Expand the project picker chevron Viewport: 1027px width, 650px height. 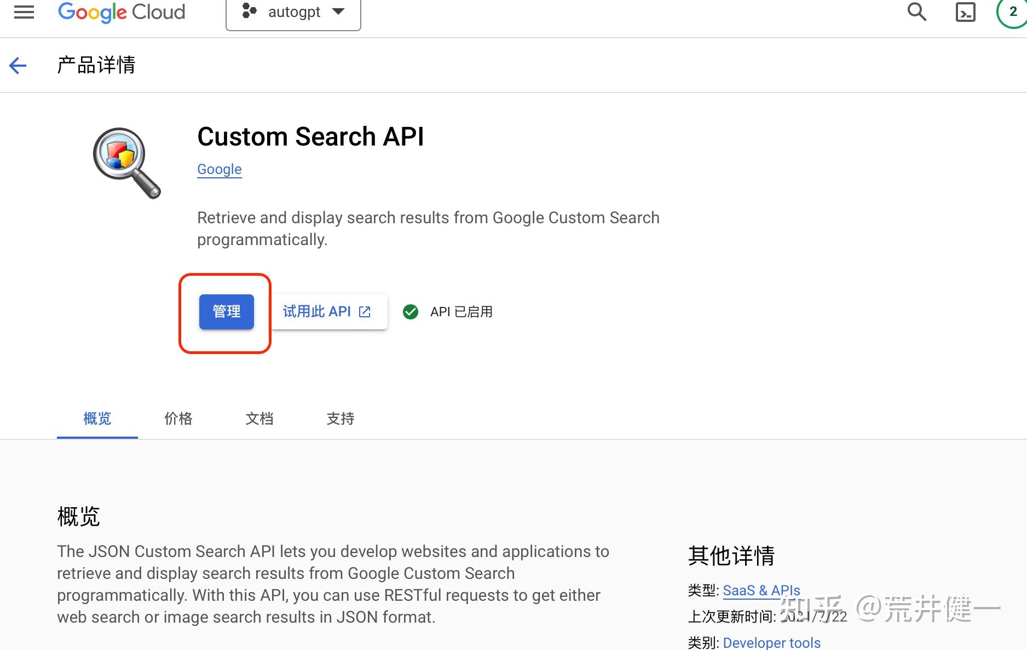click(338, 11)
